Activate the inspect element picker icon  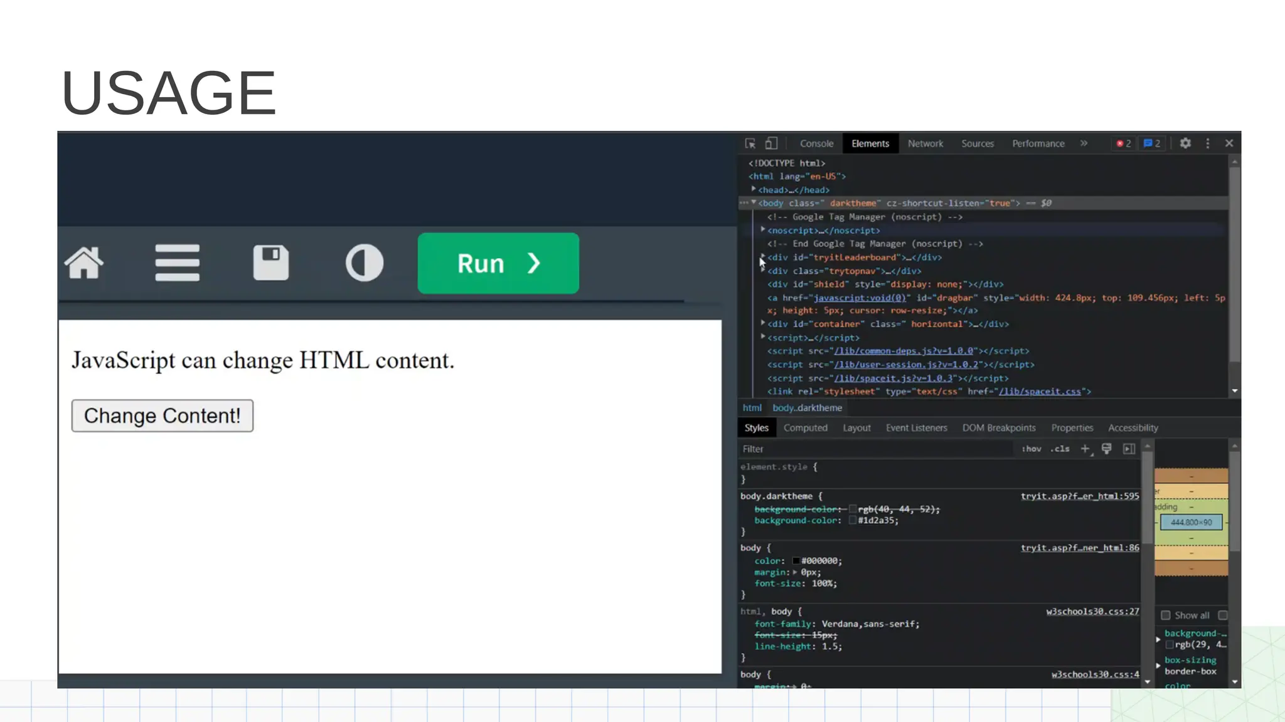tap(750, 144)
